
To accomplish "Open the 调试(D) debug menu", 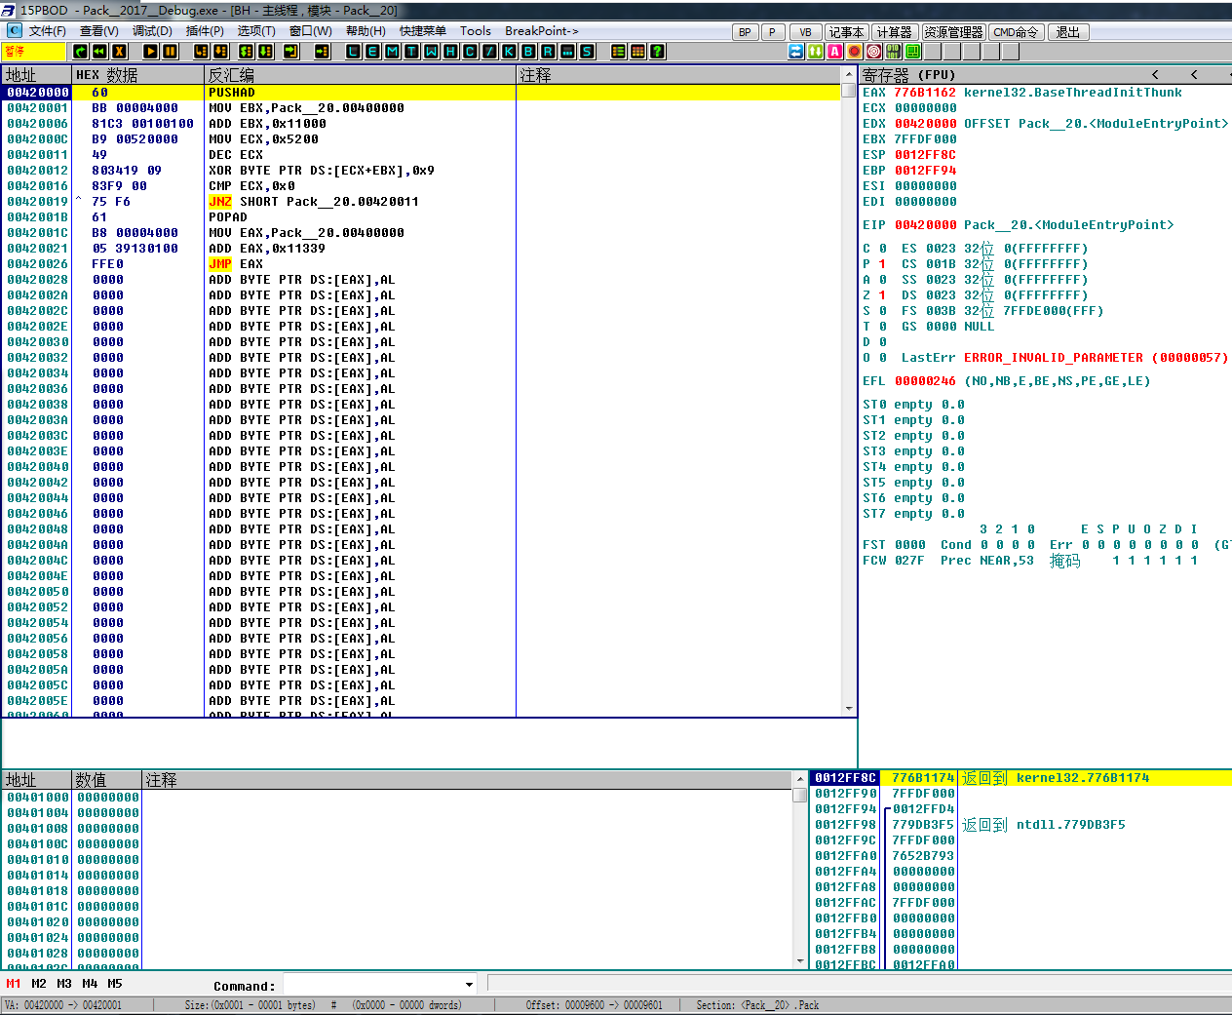I will (x=152, y=31).
